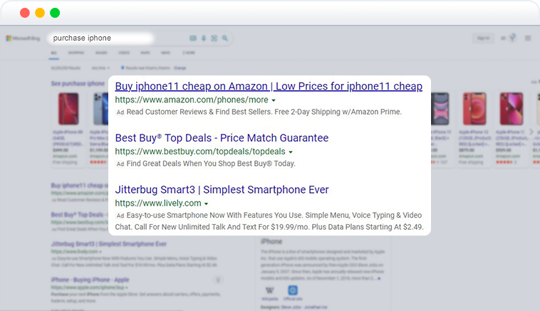The image size is (540, 311).
Task: Expand the lively.com URL arrow
Action: (x=206, y=204)
